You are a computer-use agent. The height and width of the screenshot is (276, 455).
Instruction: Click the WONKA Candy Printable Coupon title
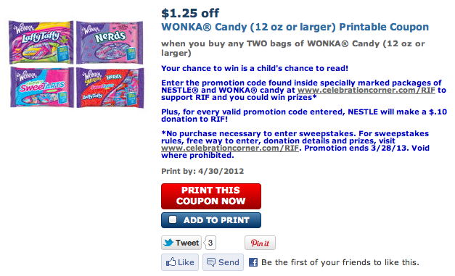[x=295, y=27]
